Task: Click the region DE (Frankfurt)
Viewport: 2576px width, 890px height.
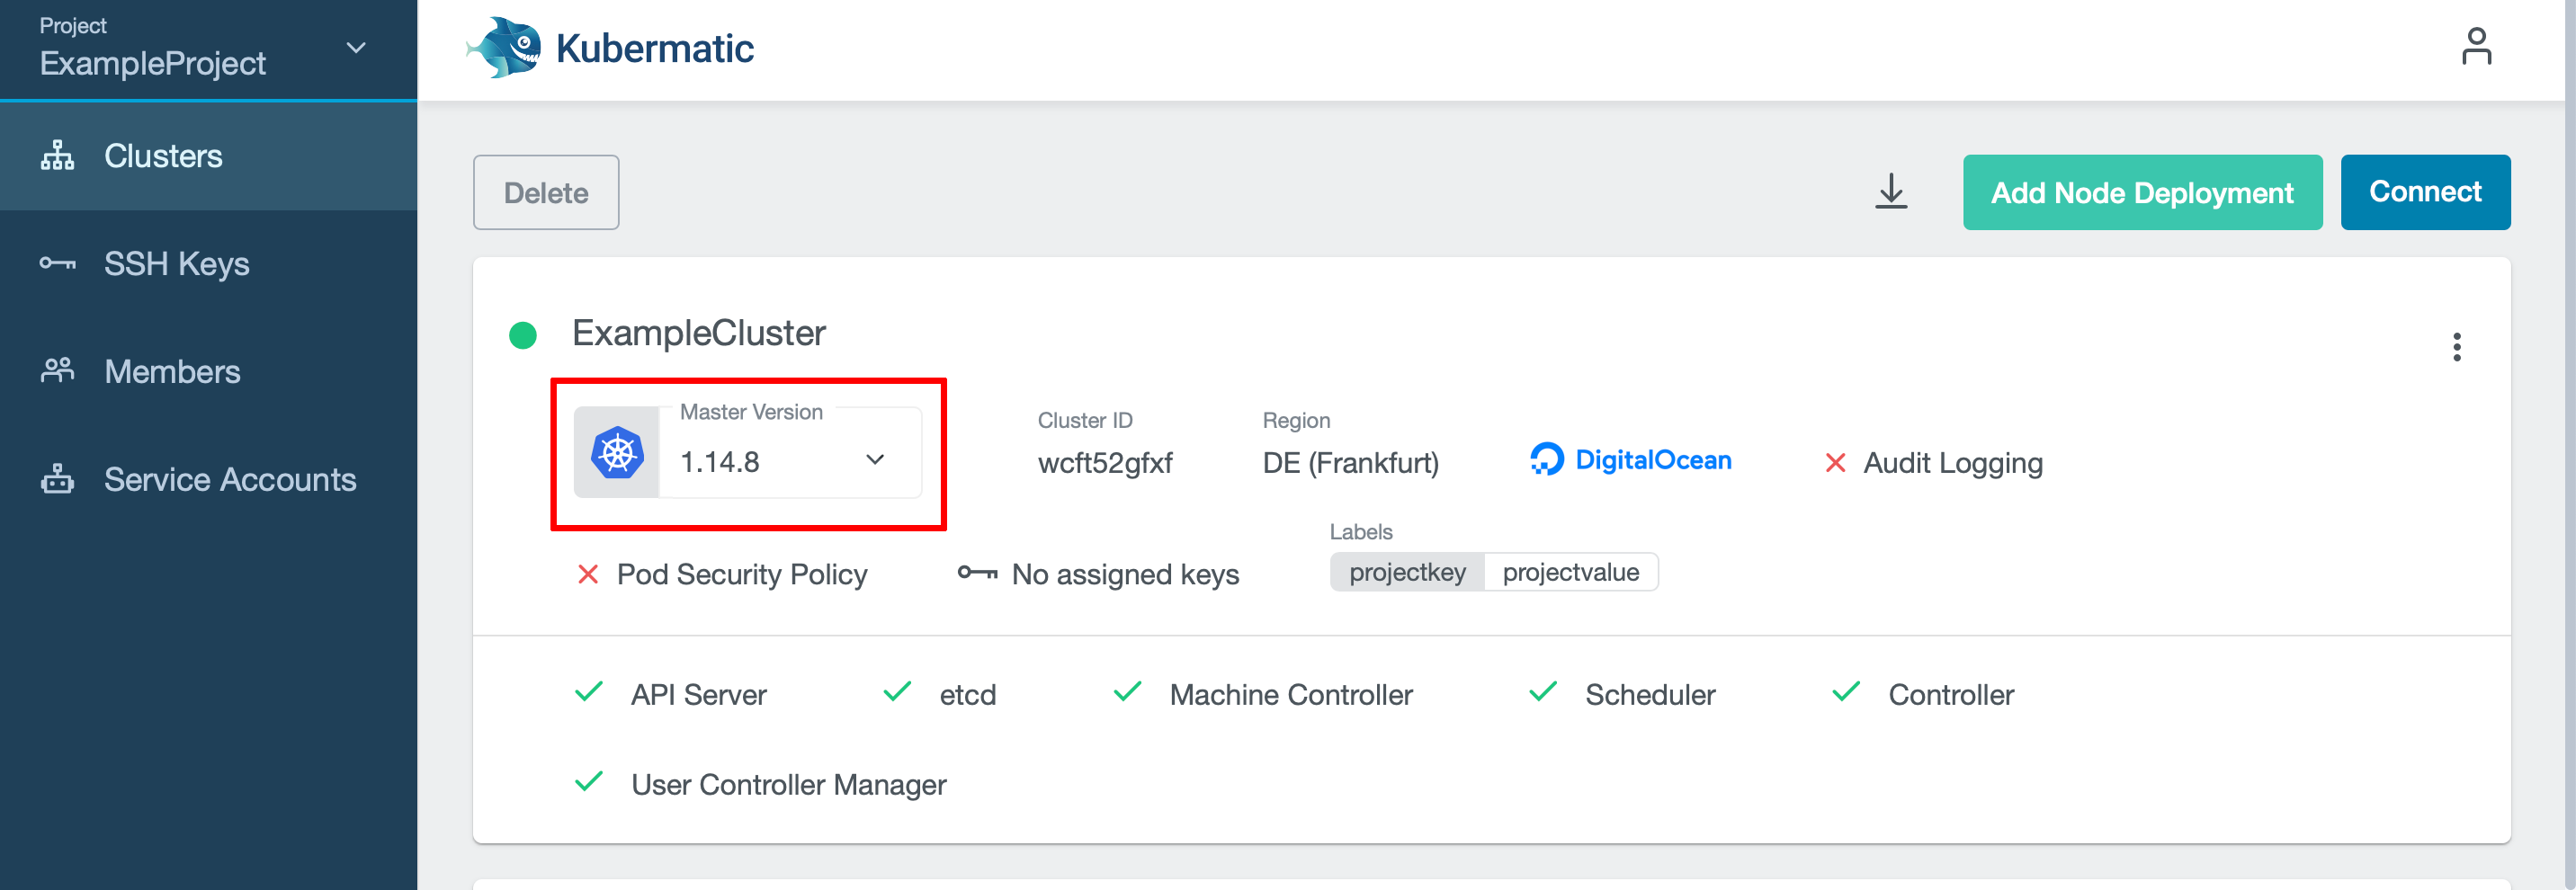Action: 1351,463
